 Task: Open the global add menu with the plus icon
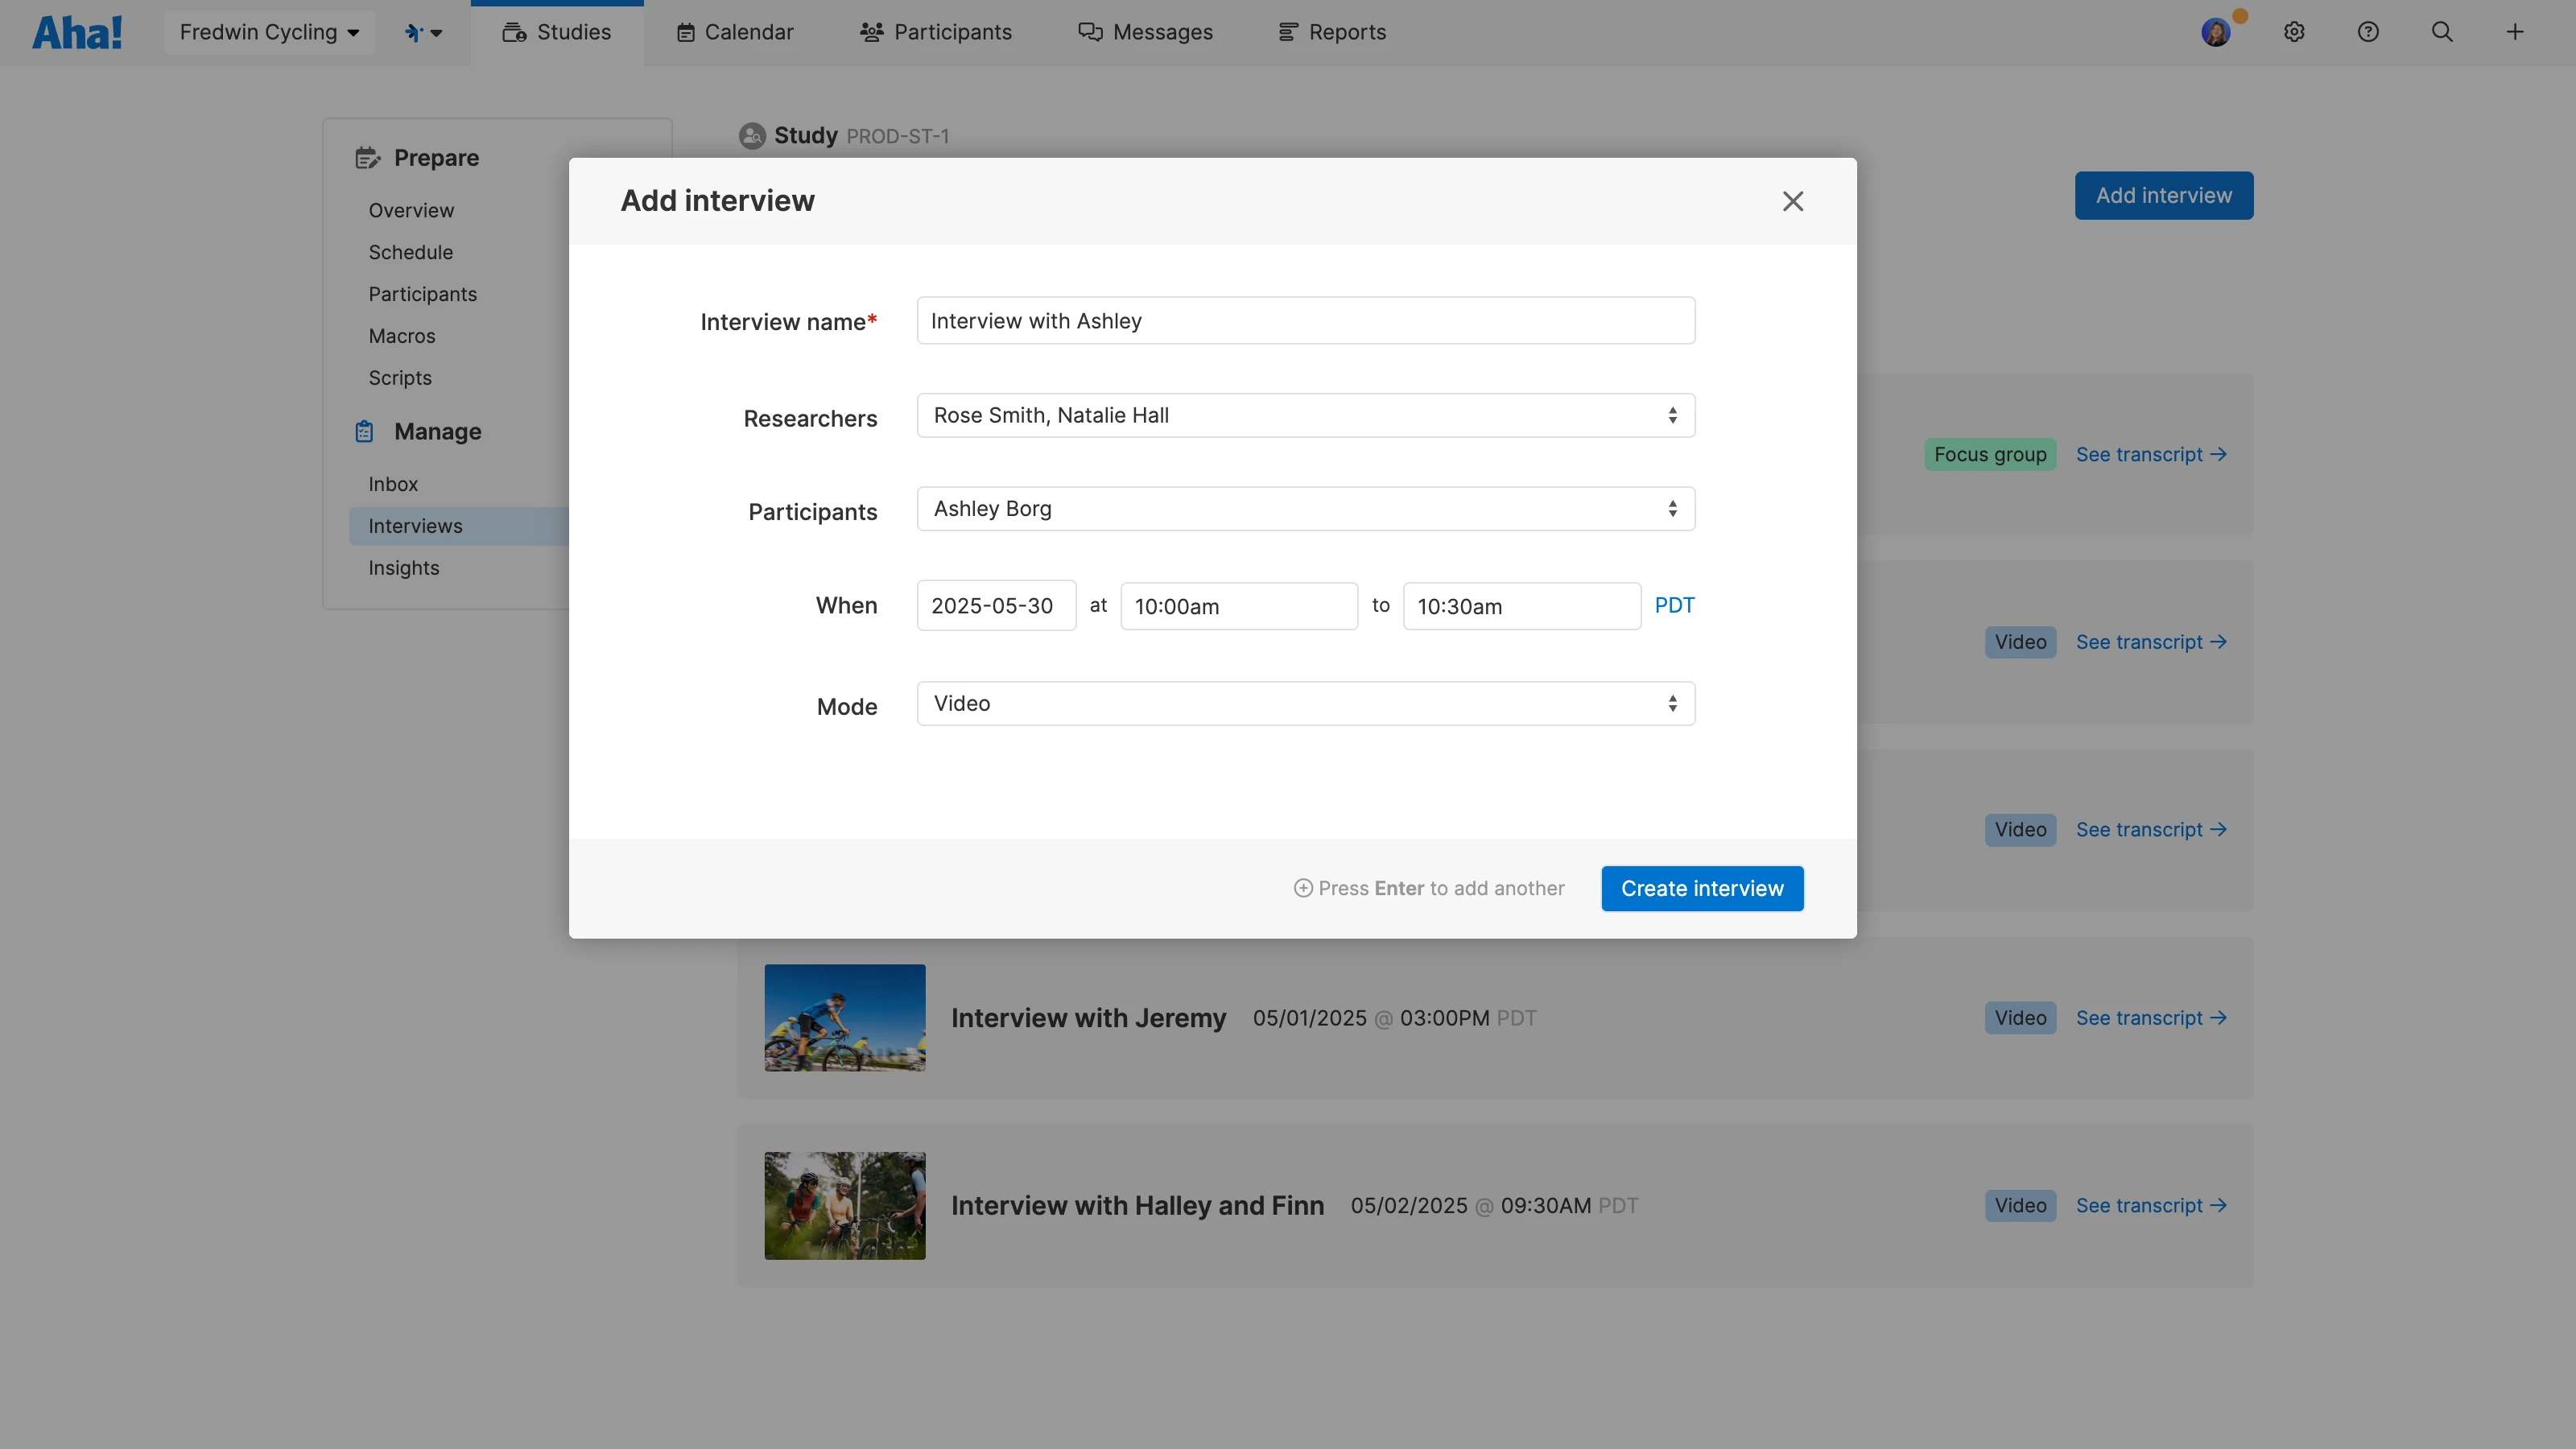click(2516, 31)
